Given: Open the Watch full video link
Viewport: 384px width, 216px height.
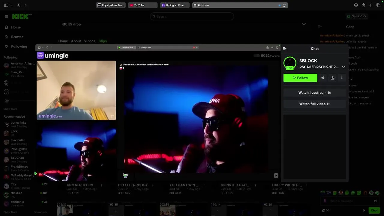Looking at the screenshot, I should (314, 104).
